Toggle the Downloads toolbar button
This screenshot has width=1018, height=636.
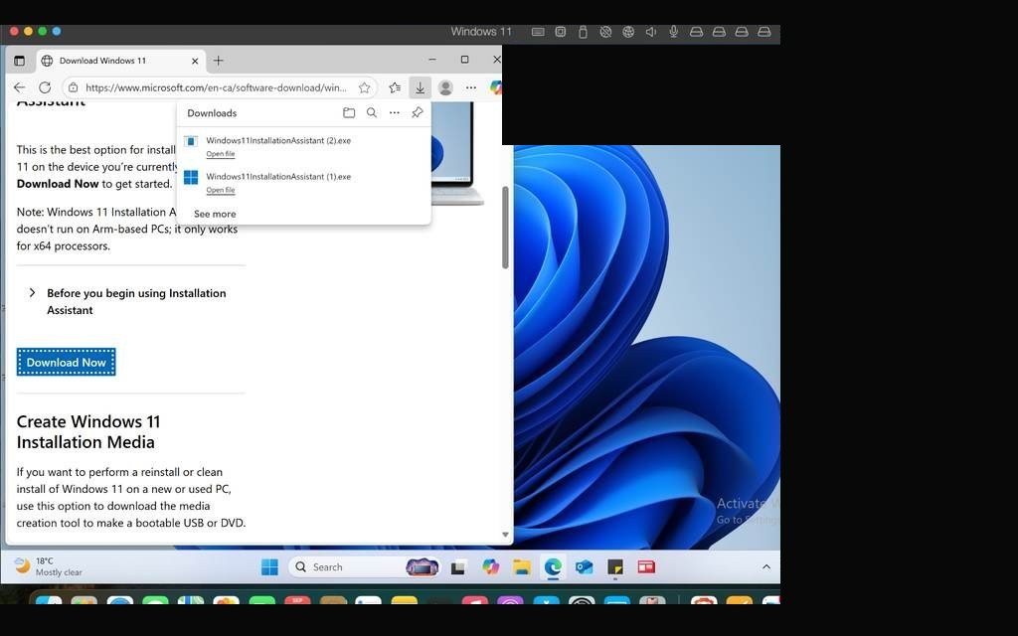click(421, 87)
